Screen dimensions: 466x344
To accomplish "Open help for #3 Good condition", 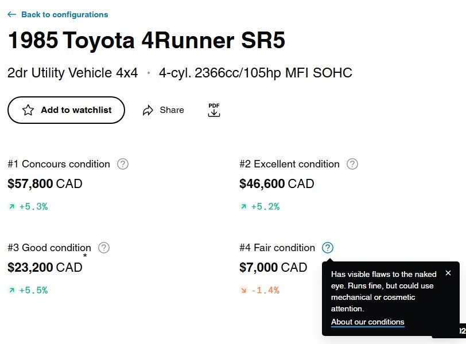I will click(103, 248).
